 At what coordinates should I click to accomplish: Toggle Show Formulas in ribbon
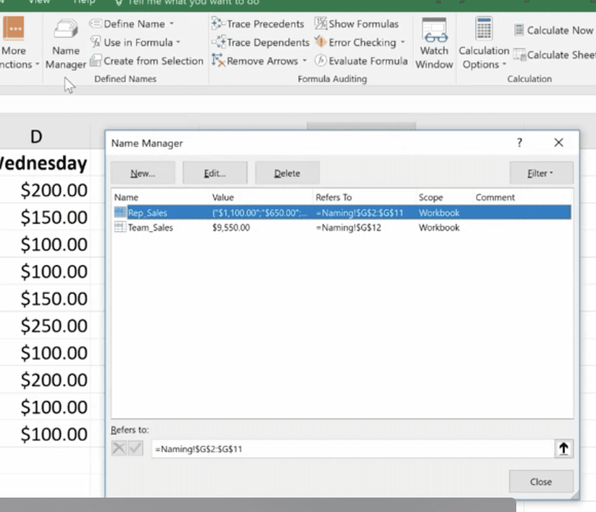pos(321,24)
